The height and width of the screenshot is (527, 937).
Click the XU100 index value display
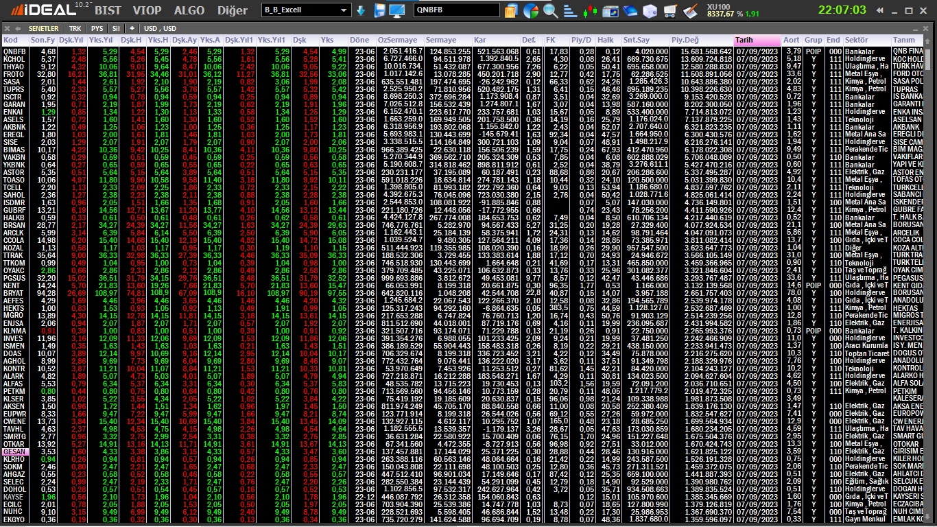pyautogui.click(x=732, y=10)
